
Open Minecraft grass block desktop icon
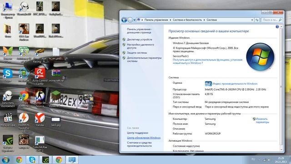coord(55,99)
